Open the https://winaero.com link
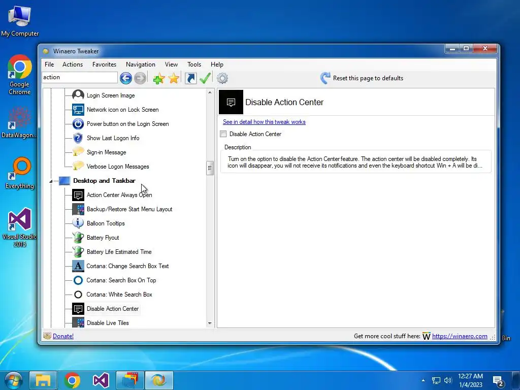Screen dimensions: 520x390 (460, 336)
